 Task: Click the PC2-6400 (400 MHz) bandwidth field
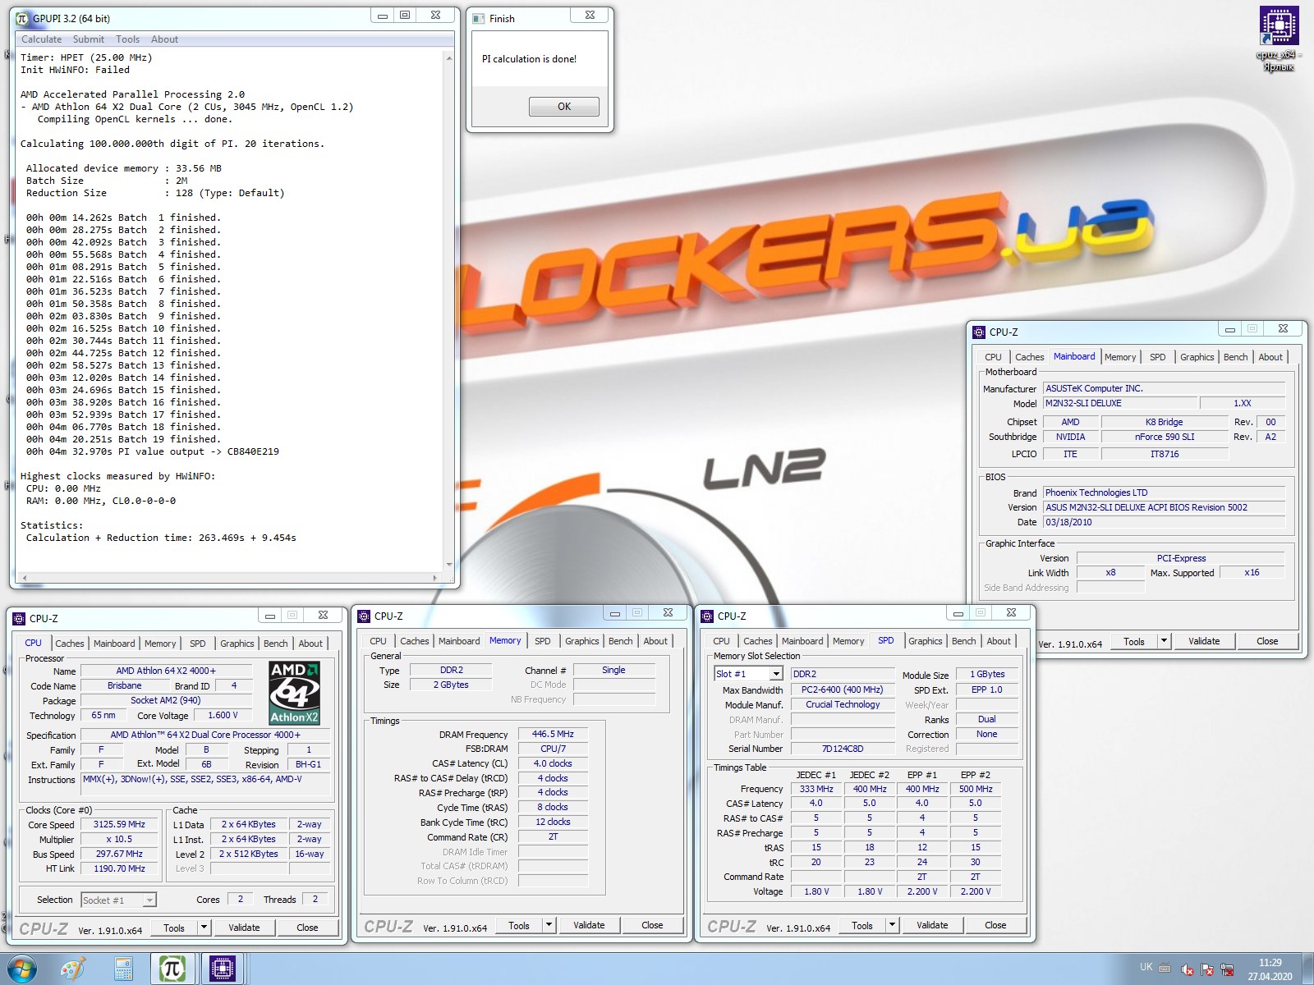[x=843, y=689]
